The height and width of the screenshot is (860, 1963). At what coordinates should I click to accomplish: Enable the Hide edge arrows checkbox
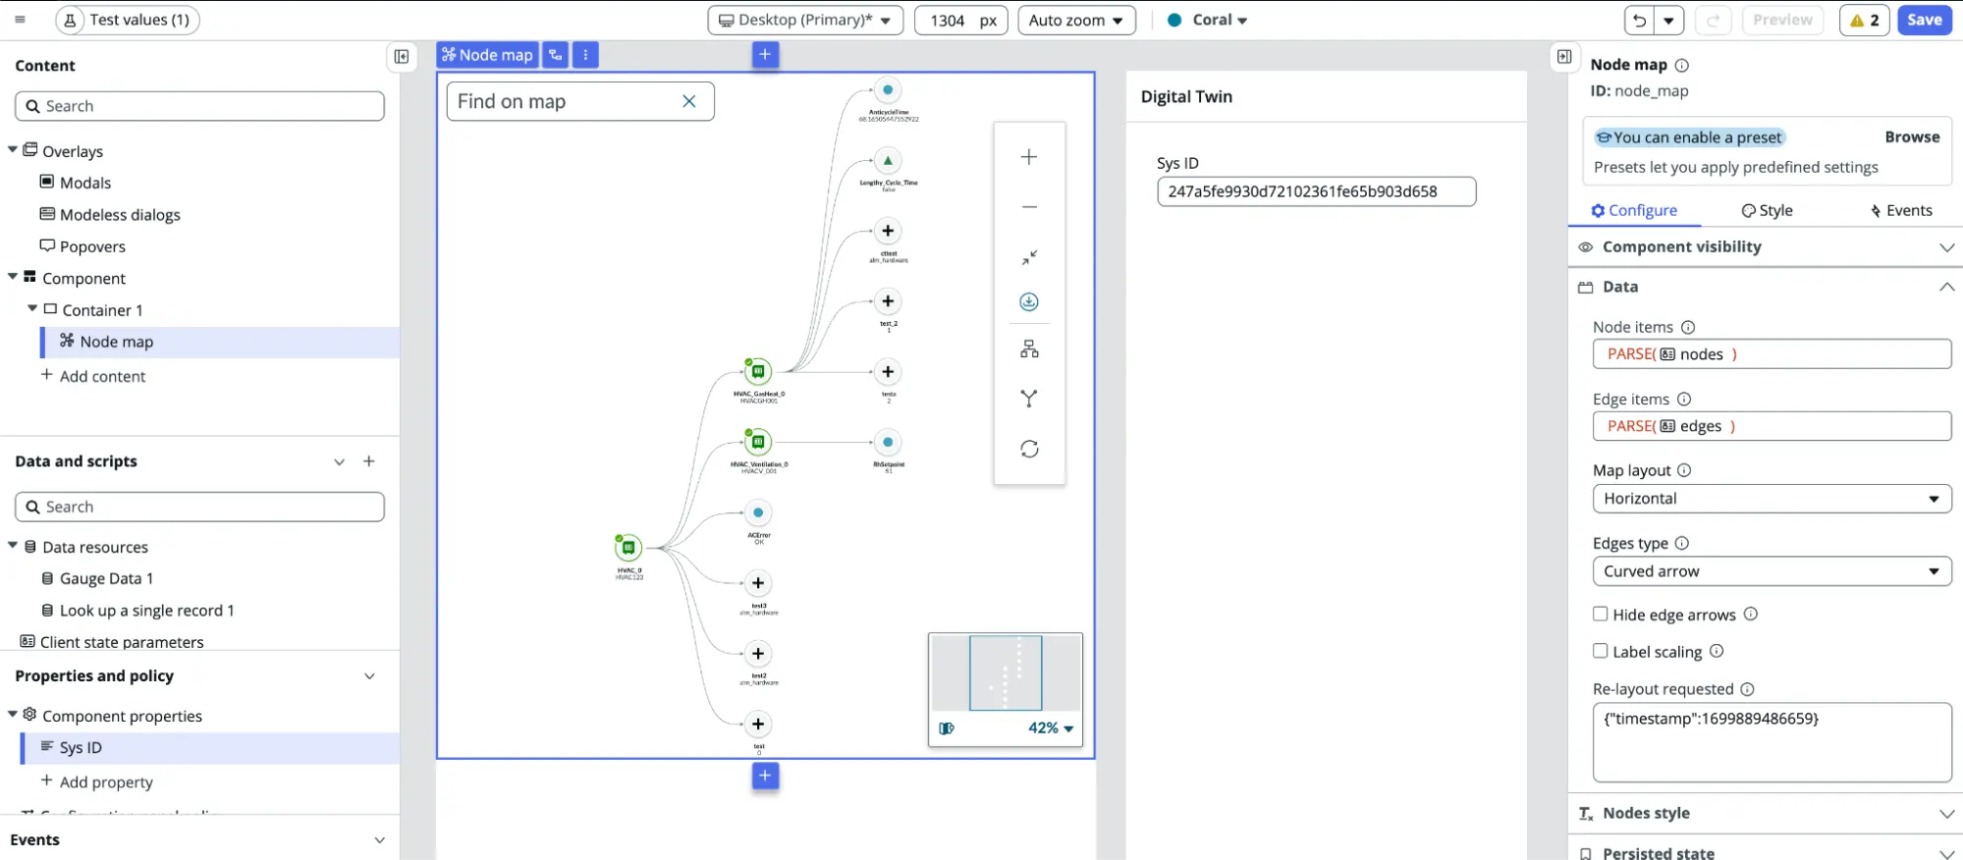[x=1600, y=615]
